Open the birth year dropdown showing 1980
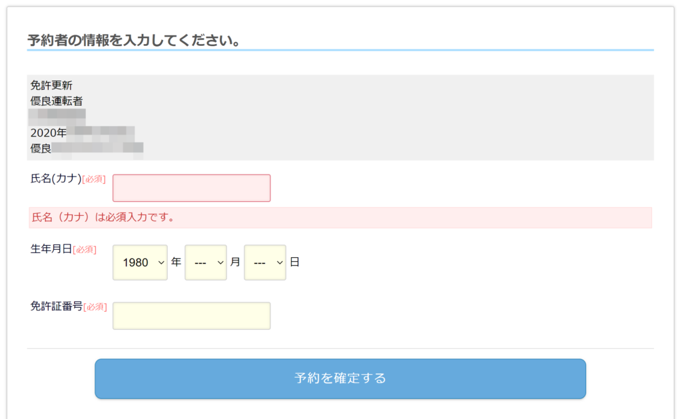 coord(140,262)
